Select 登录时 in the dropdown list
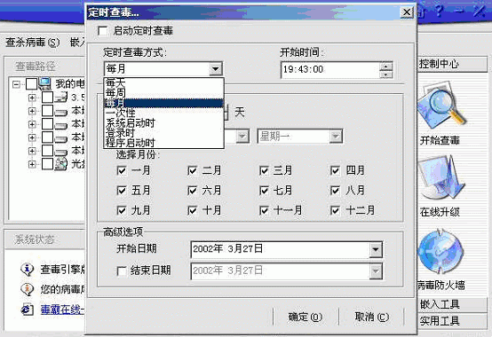This screenshot has height=337, width=492. point(163,133)
